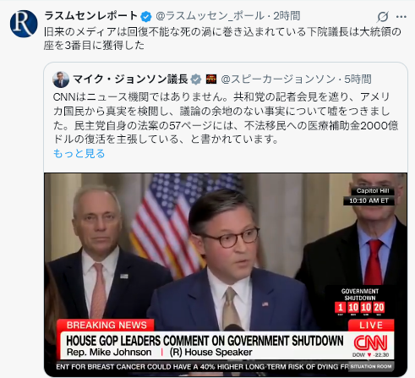Expand the quoted post with もっと見る

pos(79,153)
